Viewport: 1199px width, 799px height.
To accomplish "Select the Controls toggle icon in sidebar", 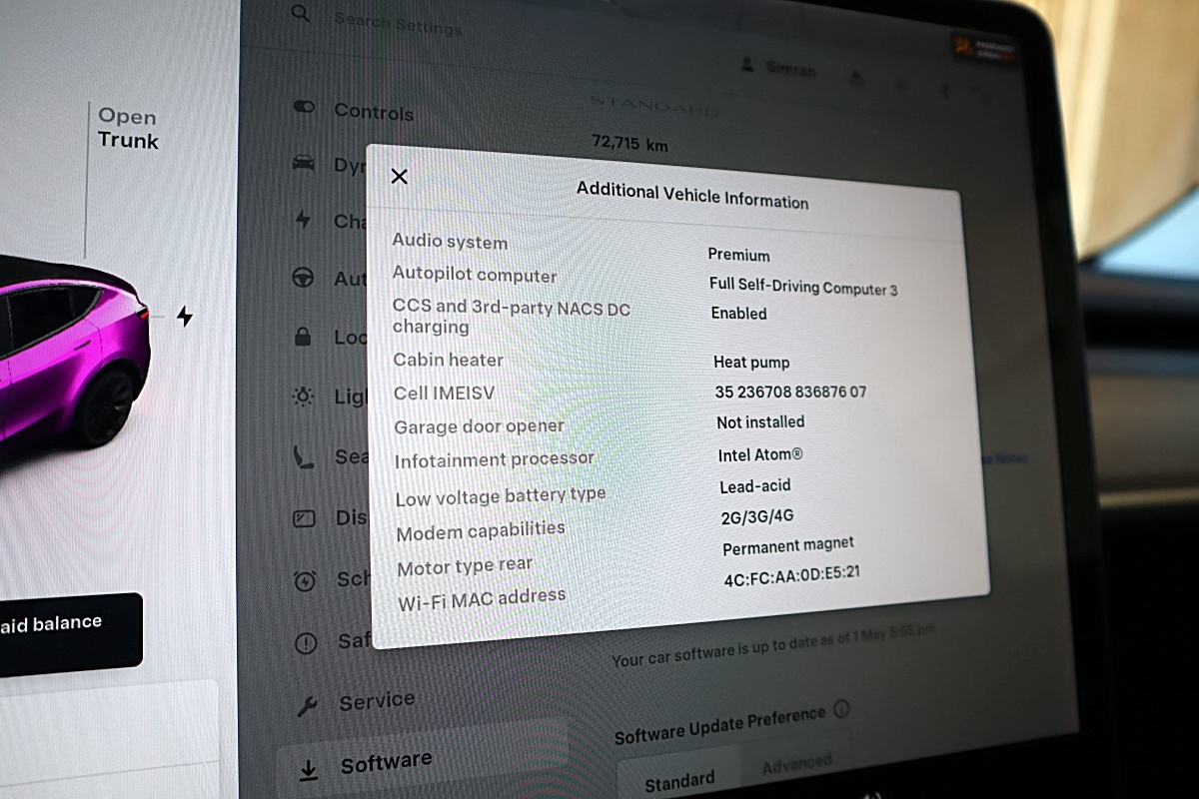I will (x=304, y=107).
